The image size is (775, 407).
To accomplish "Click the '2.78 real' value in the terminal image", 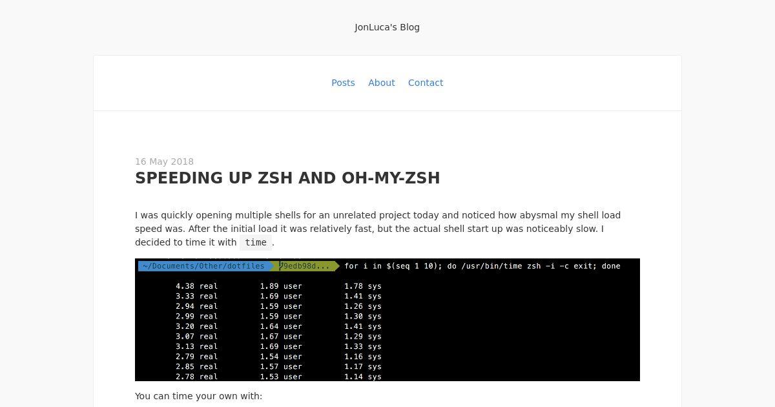I will click(x=196, y=377).
